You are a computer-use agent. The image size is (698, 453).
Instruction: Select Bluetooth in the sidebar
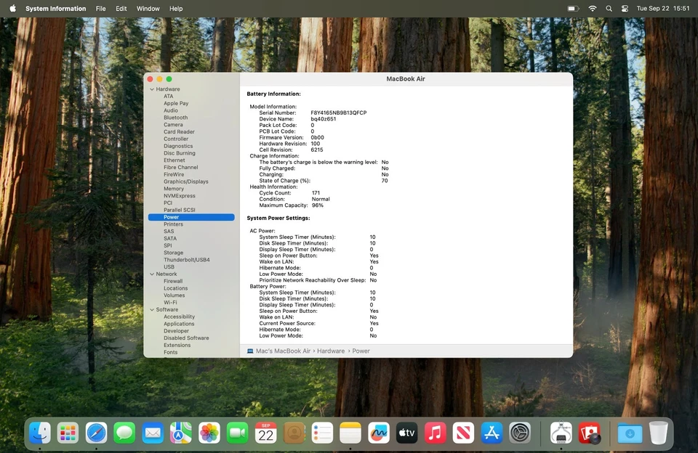click(175, 118)
